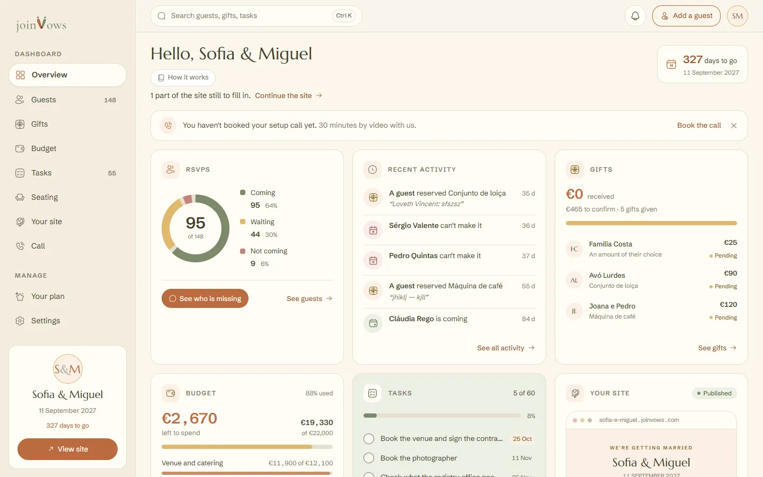Focus the search guests, gifts, tasks field

[x=256, y=16]
